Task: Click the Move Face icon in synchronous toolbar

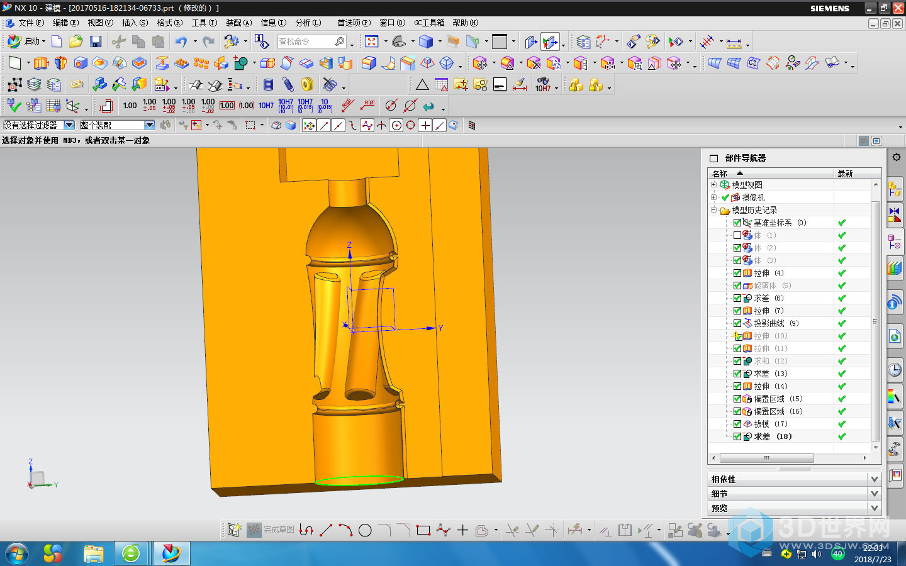Action: tap(480, 63)
